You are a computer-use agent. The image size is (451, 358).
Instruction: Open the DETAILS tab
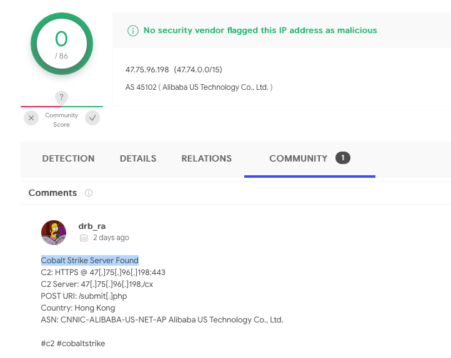[138, 158]
